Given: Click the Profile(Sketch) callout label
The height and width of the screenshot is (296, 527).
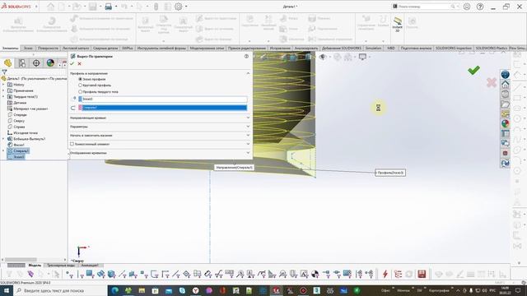Looking at the screenshot, I should 390,173.
